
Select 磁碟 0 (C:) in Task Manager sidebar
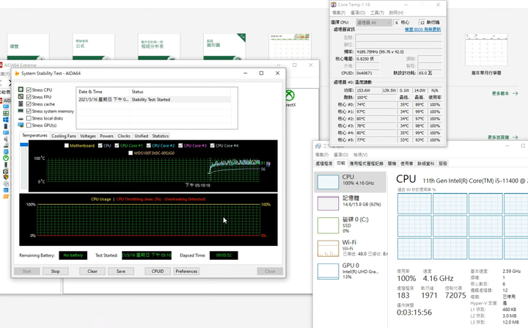(x=351, y=225)
